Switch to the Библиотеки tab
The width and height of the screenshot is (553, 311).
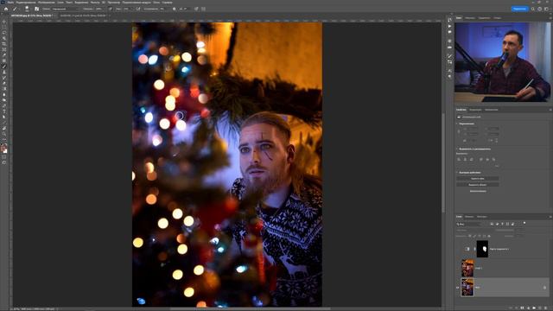coord(492,110)
